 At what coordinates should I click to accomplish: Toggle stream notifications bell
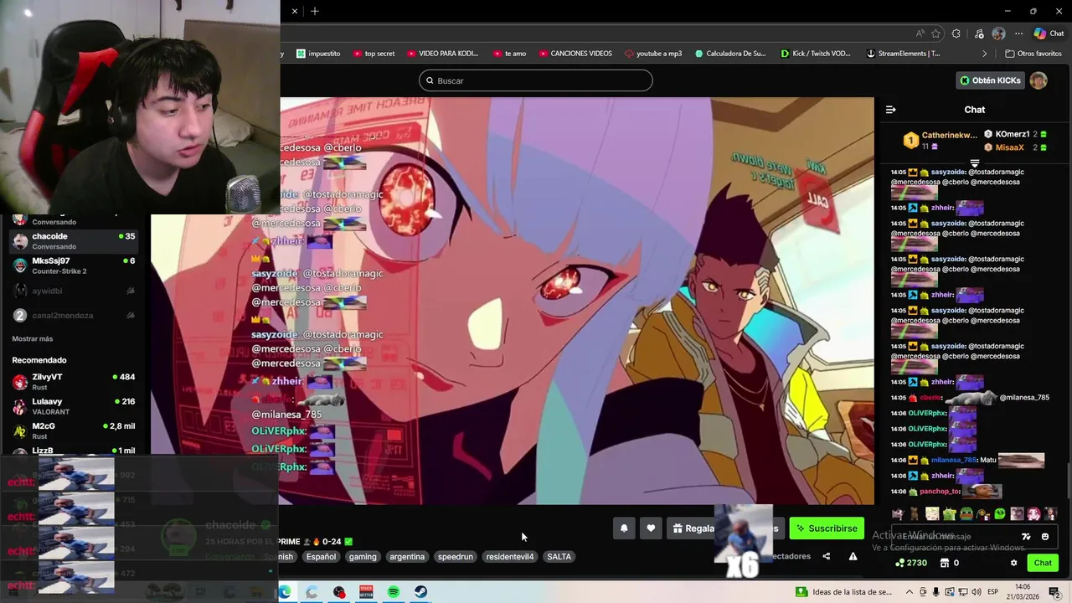pyautogui.click(x=624, y=528)
